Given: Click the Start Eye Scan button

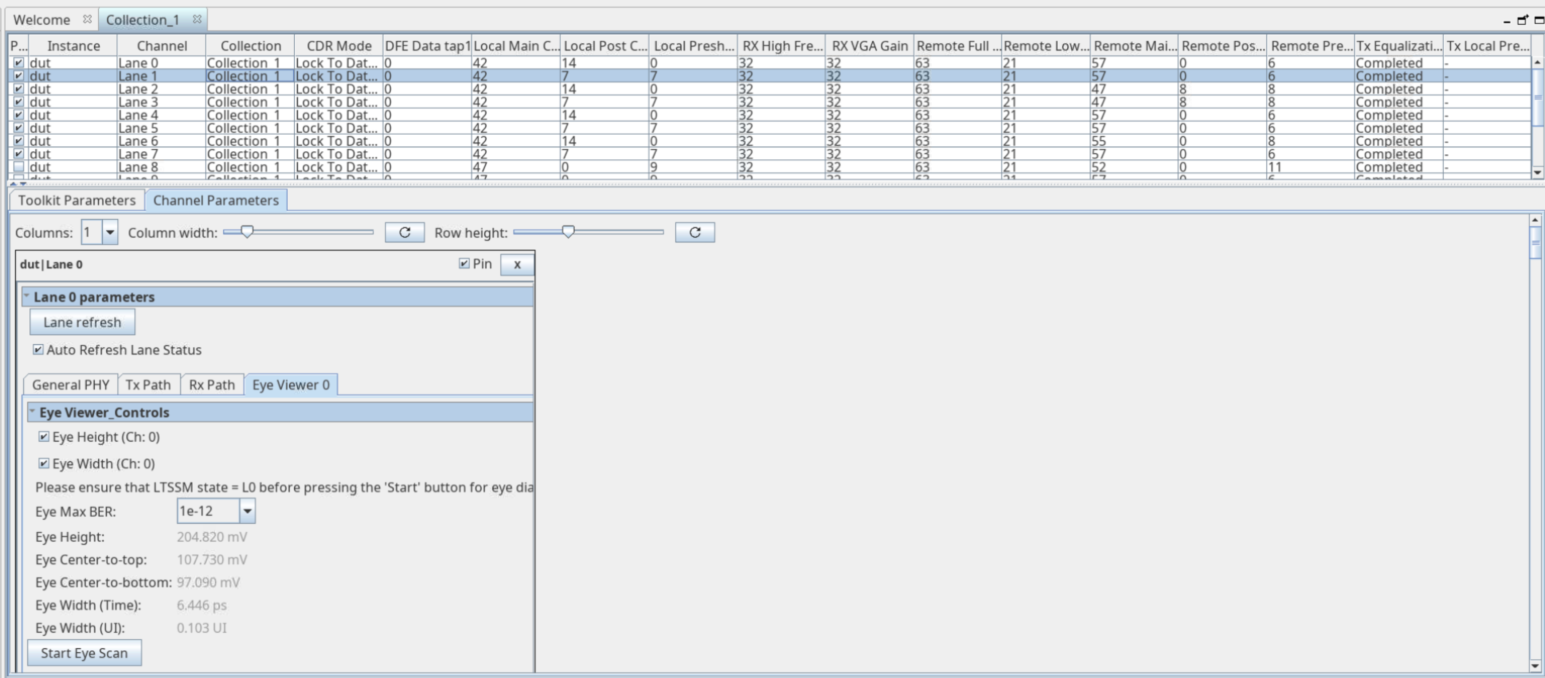Looking at the screenshot, I should [84, 653].
